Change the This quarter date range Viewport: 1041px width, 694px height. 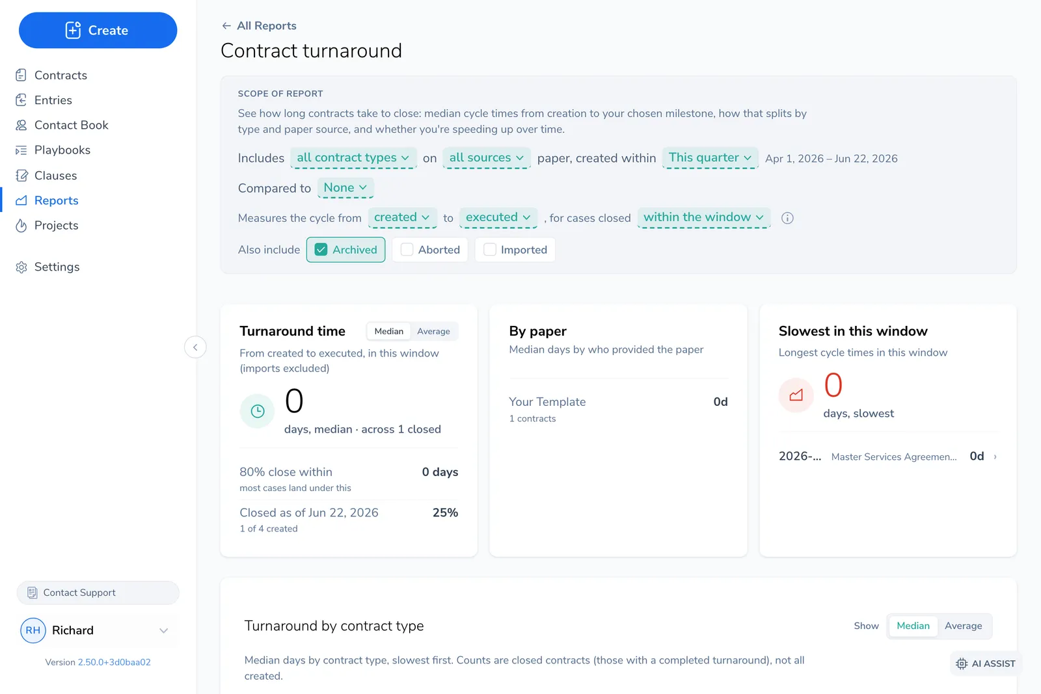[710, 158]
